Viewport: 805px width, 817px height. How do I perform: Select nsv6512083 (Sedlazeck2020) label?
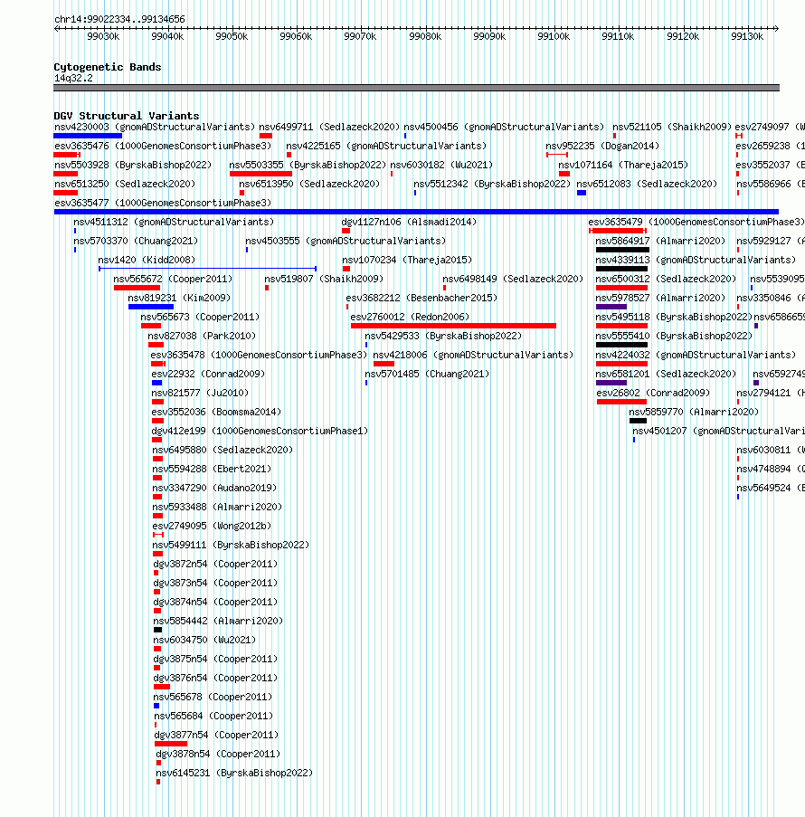647,184
